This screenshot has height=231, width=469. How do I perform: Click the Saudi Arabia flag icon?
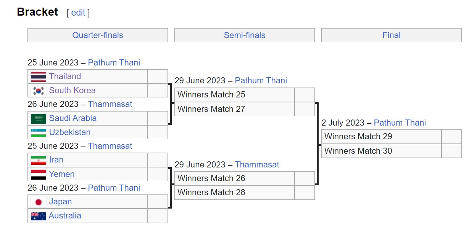39,118
